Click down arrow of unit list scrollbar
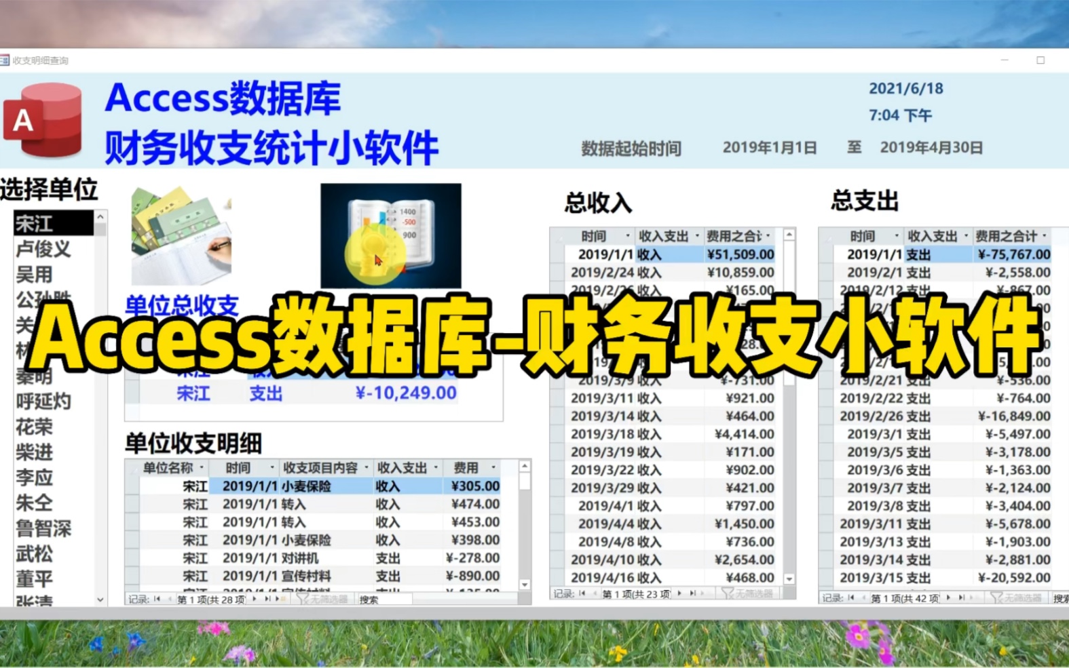 click(x=100, y=600)
